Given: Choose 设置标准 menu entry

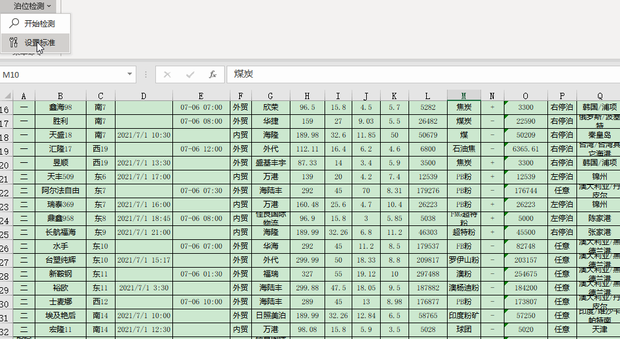Looking at the screenshot, I should click(35, 43).
